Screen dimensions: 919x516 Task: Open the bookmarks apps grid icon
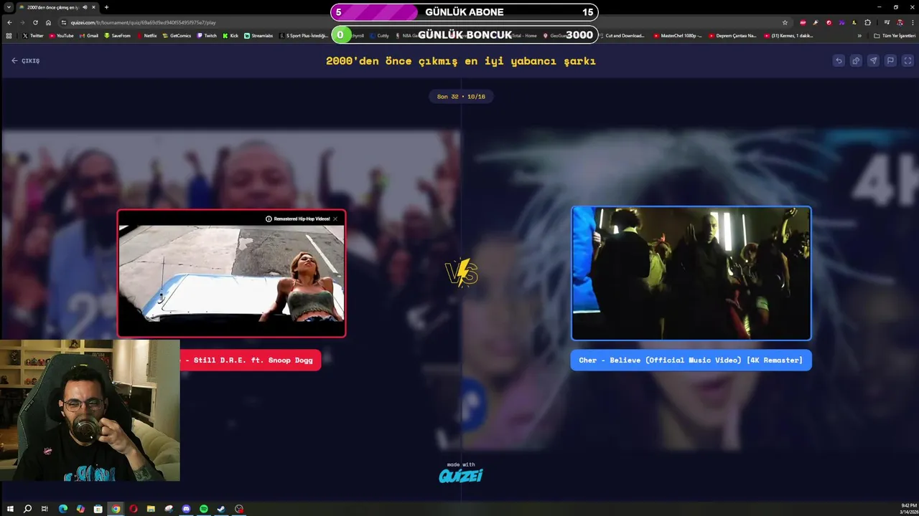coord(9,35)
